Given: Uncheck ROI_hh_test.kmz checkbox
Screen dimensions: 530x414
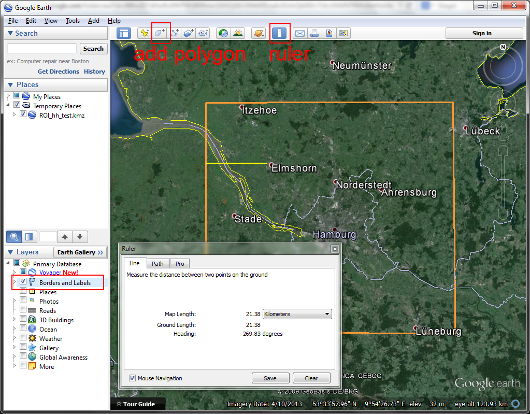Looking at the screenshot, I should pyautogui.click(x=23, y=114).
